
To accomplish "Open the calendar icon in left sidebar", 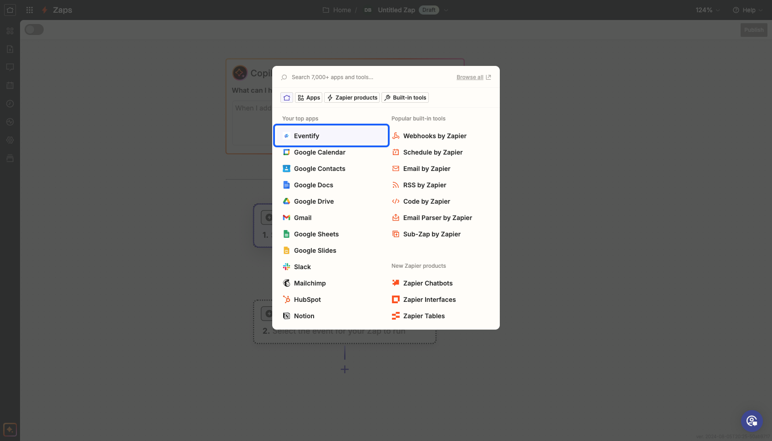I will coord(10,85).
